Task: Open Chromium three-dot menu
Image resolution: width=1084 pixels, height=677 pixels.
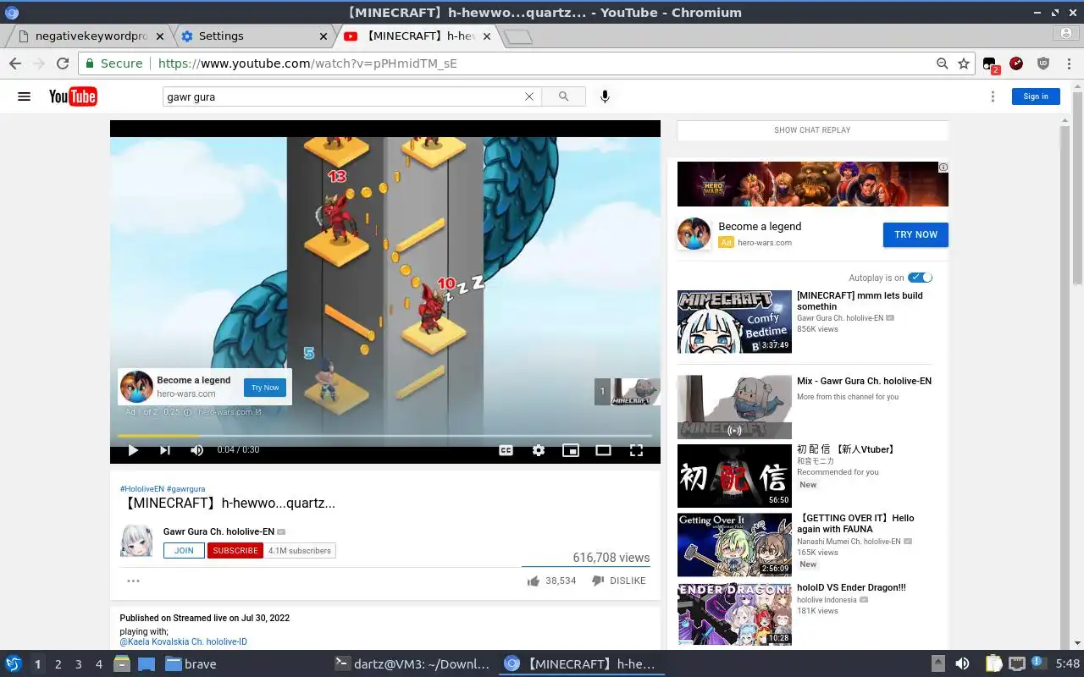Action: [x=1070, y=63]
